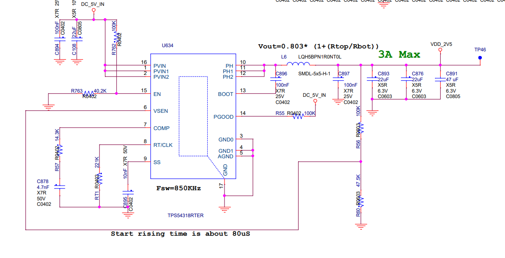The height and width of the screenshot is (258, 505).
Task: Click the GND0 pin label
Action: click(226, 139)
